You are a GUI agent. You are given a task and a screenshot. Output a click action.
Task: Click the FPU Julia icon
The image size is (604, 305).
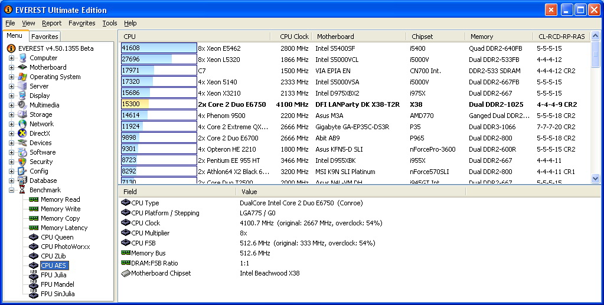click(34, 275)
